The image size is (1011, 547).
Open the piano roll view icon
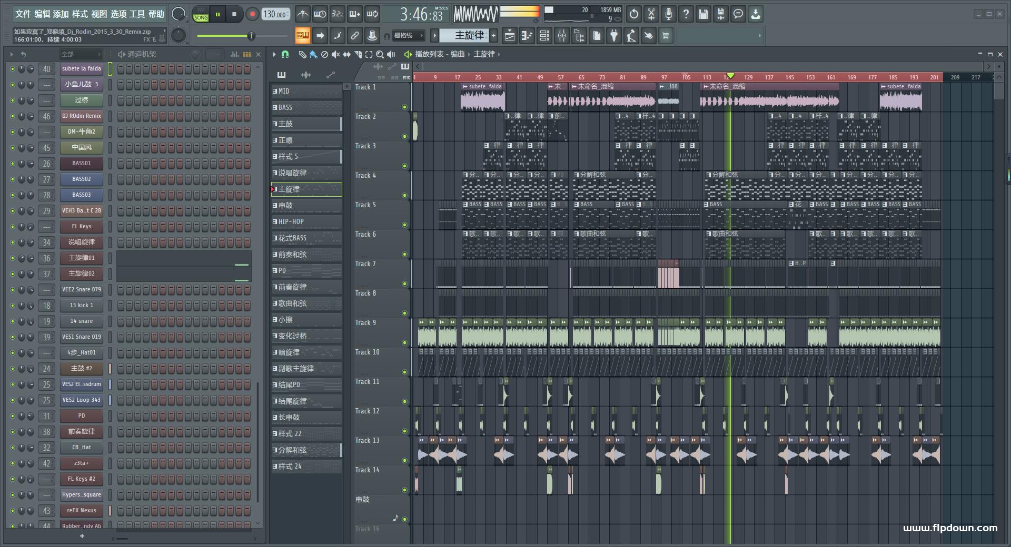[x=527, y=36]
